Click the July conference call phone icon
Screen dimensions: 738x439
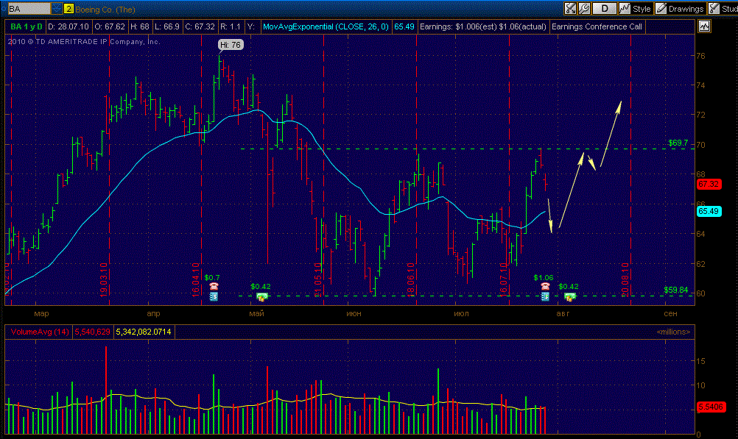(545, 287)
